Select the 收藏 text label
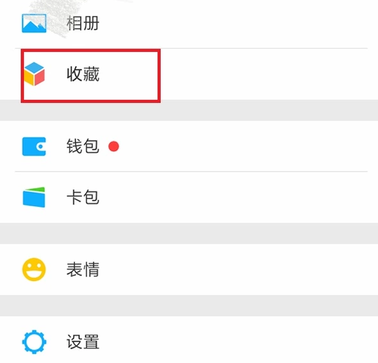 83,74
